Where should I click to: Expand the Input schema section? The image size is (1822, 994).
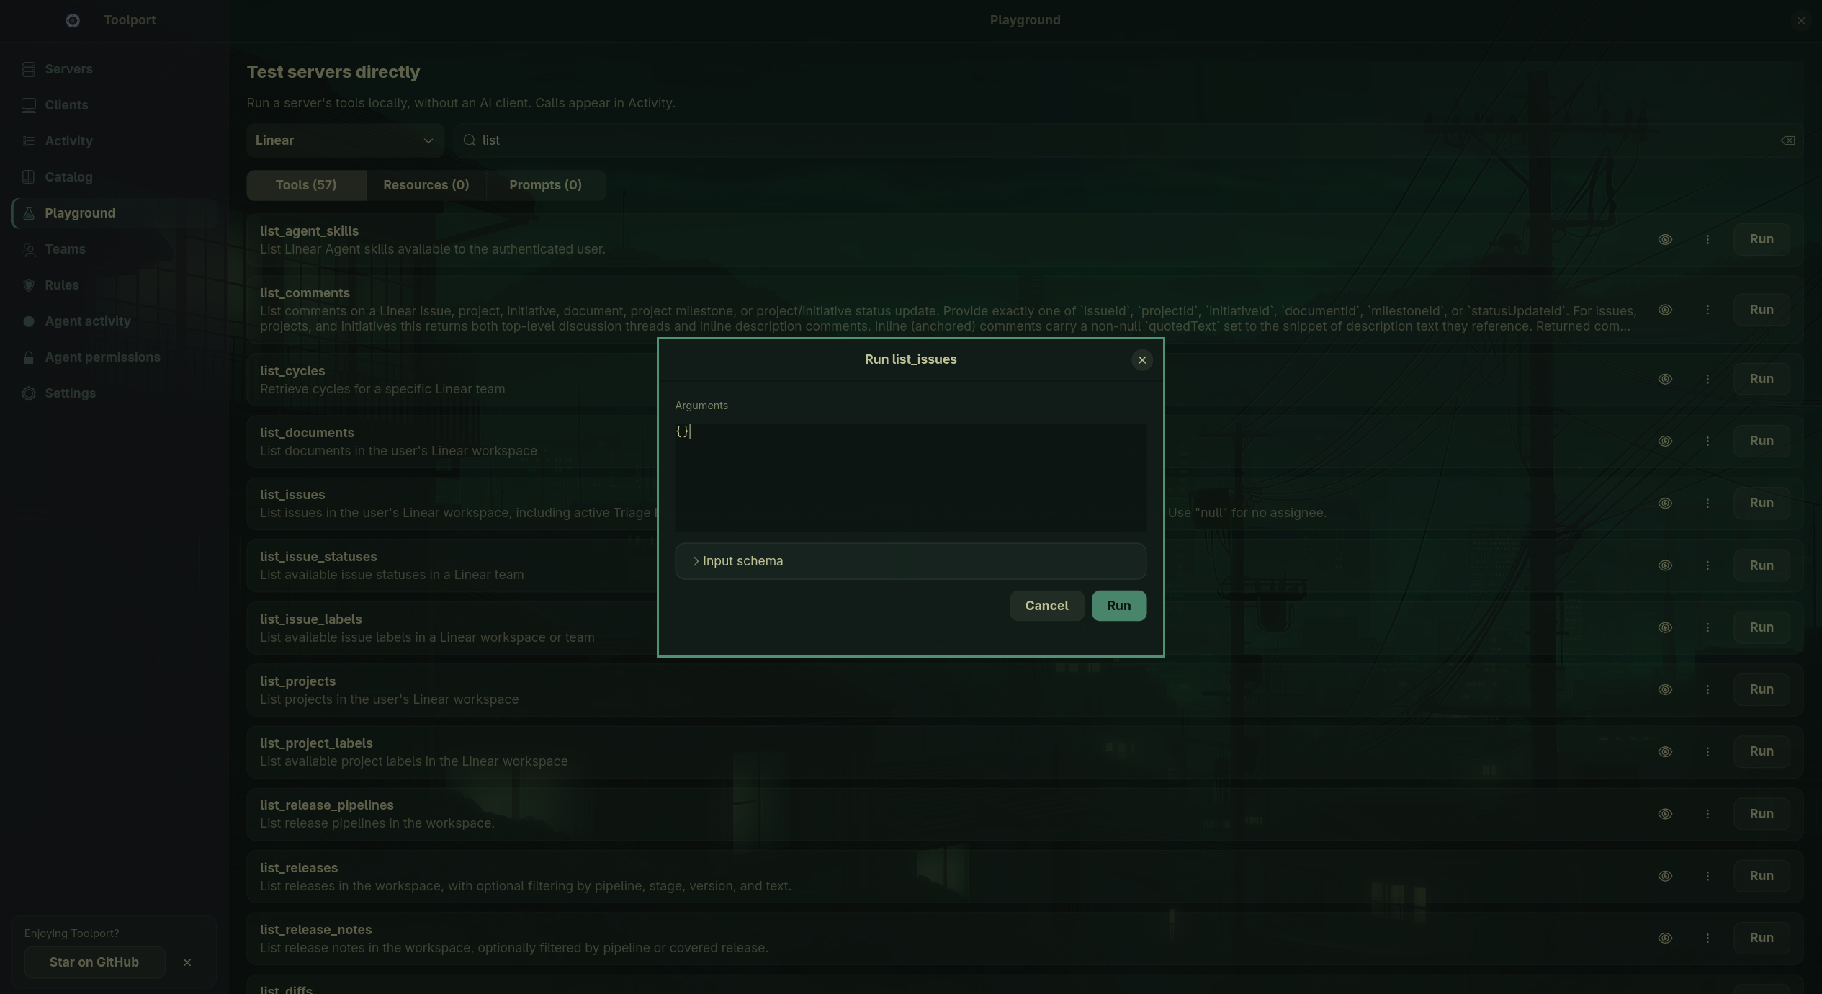pos(910,561)
